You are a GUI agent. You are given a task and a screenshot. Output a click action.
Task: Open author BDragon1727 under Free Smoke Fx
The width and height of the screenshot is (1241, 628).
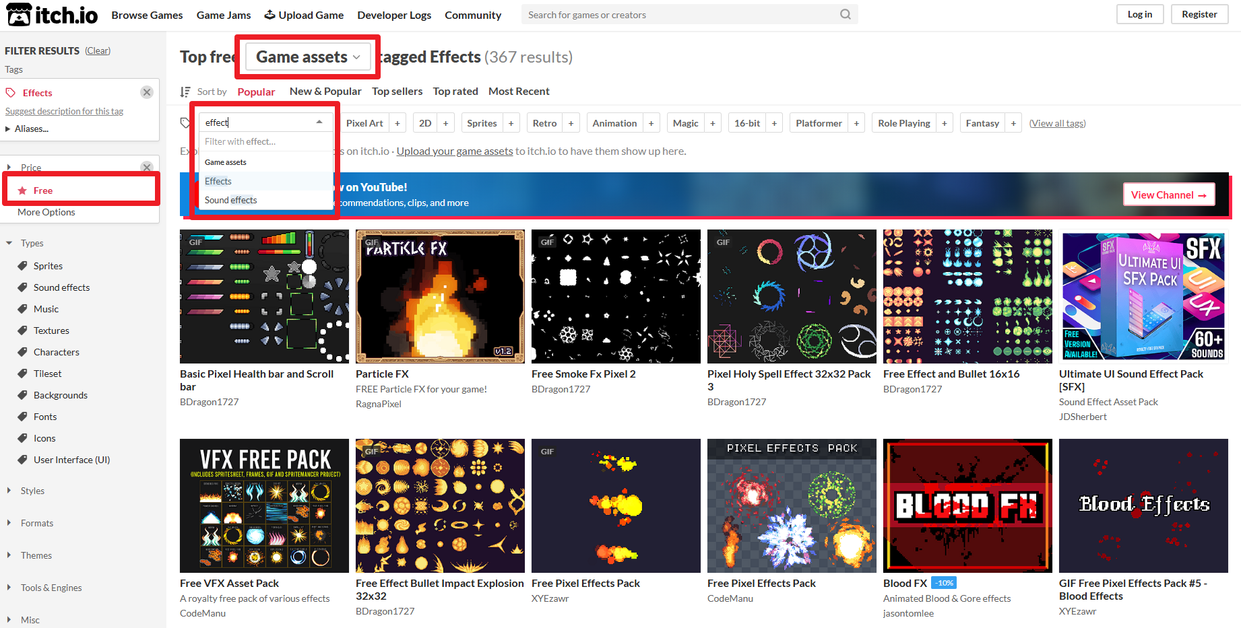pyautogui.click(x=561, y=389)
